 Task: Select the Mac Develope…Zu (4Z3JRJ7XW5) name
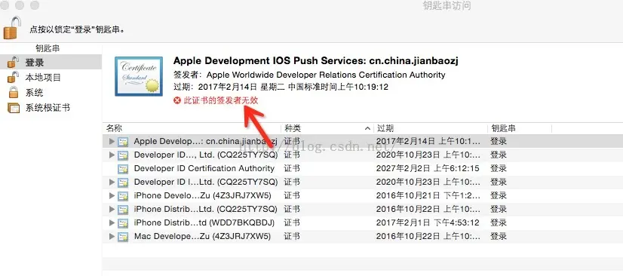(x=202, y=236)
